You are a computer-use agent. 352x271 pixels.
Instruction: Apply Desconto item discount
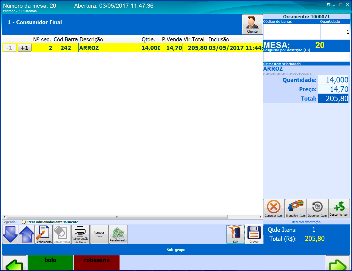pos(339,209)
